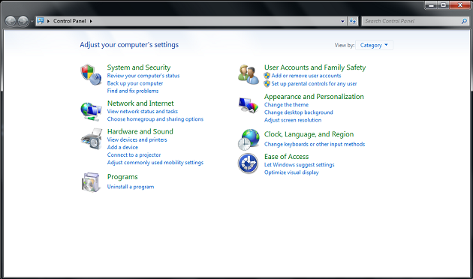
Task: Click the User Accounts people icon
Action: point(249,74)
